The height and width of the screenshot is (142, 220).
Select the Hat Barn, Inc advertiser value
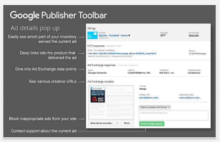[167, 73]
